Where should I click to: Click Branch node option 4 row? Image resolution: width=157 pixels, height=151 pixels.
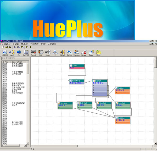click(100, 93)
